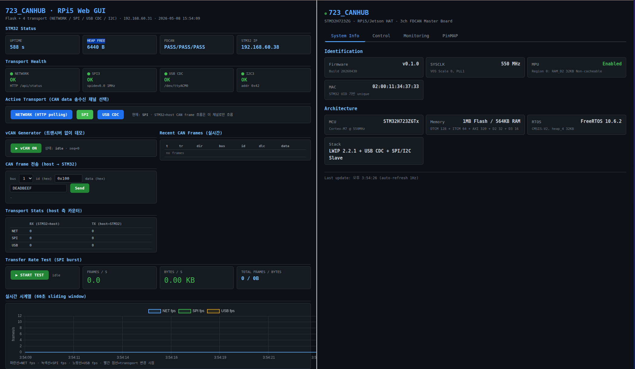The width and height of the screenshot is (635, 369).
Task: Click the NETWORK green status dot
Action: 12,74
